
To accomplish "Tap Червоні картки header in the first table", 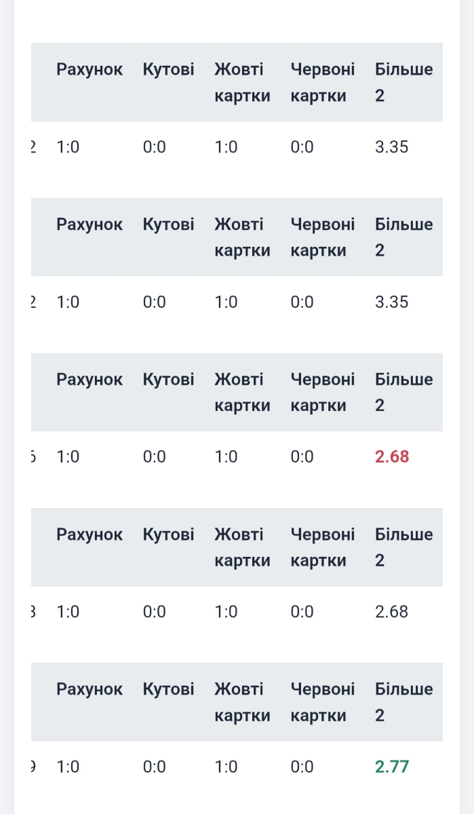I will pos(322,82).
